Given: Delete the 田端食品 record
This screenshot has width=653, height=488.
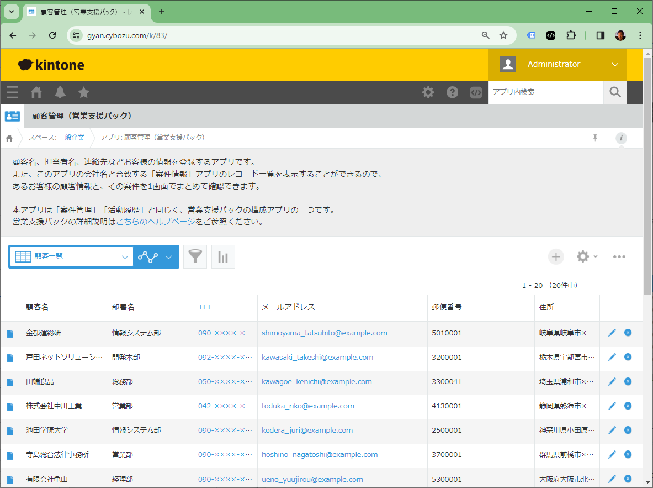Looking at the screenshot, I should click(x=628, y=381).
